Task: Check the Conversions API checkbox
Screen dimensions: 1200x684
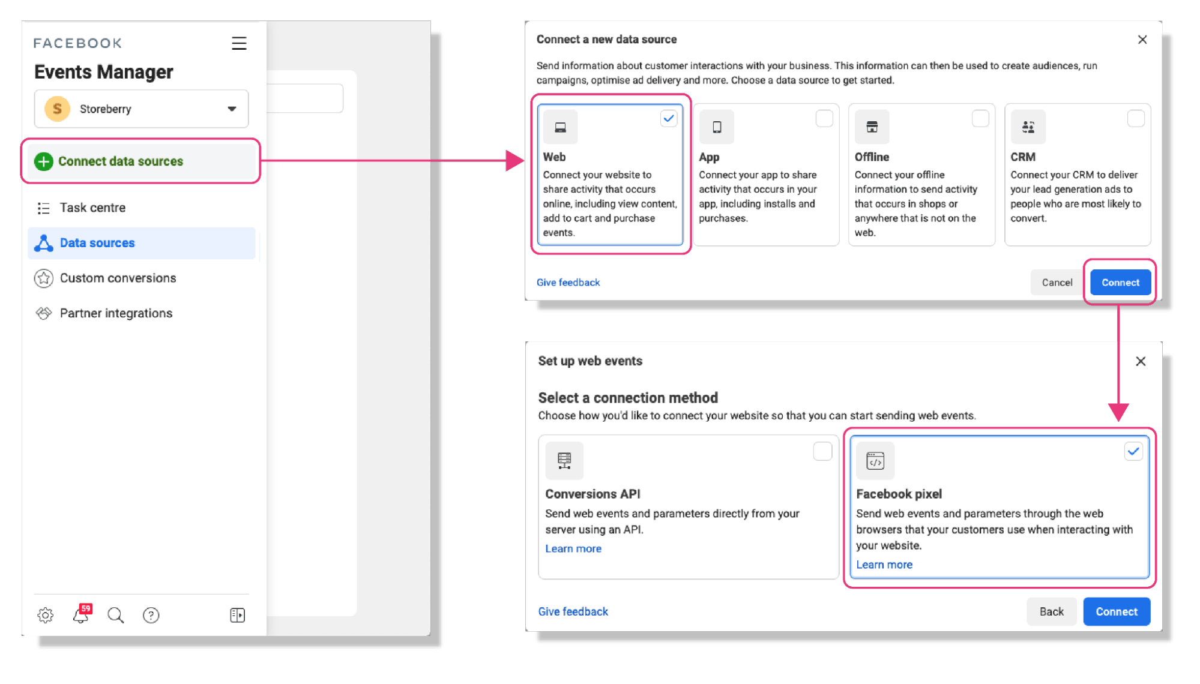Action: click(x=822, y=451)
